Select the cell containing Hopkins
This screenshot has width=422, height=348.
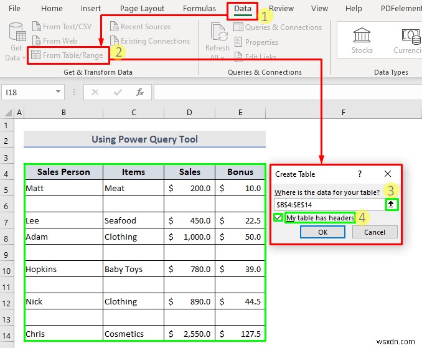pyautogui.click(x=63, y=269)
